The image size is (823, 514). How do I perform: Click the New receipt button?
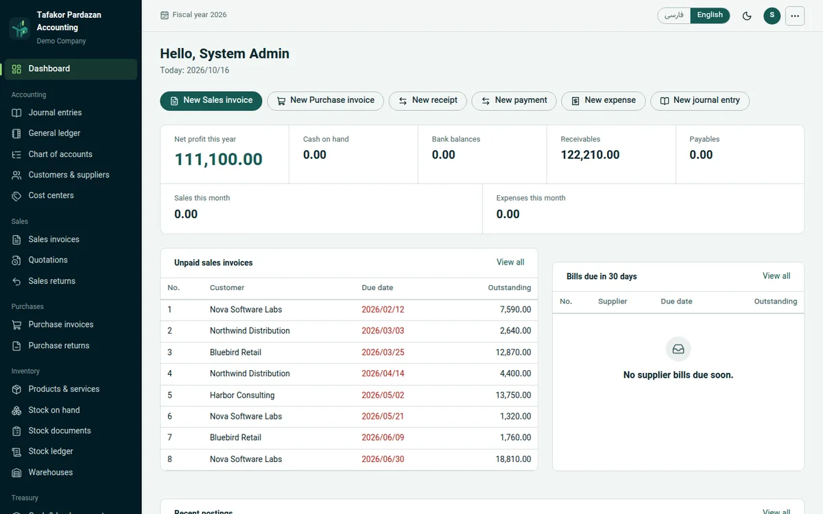(x=428, y=101)
